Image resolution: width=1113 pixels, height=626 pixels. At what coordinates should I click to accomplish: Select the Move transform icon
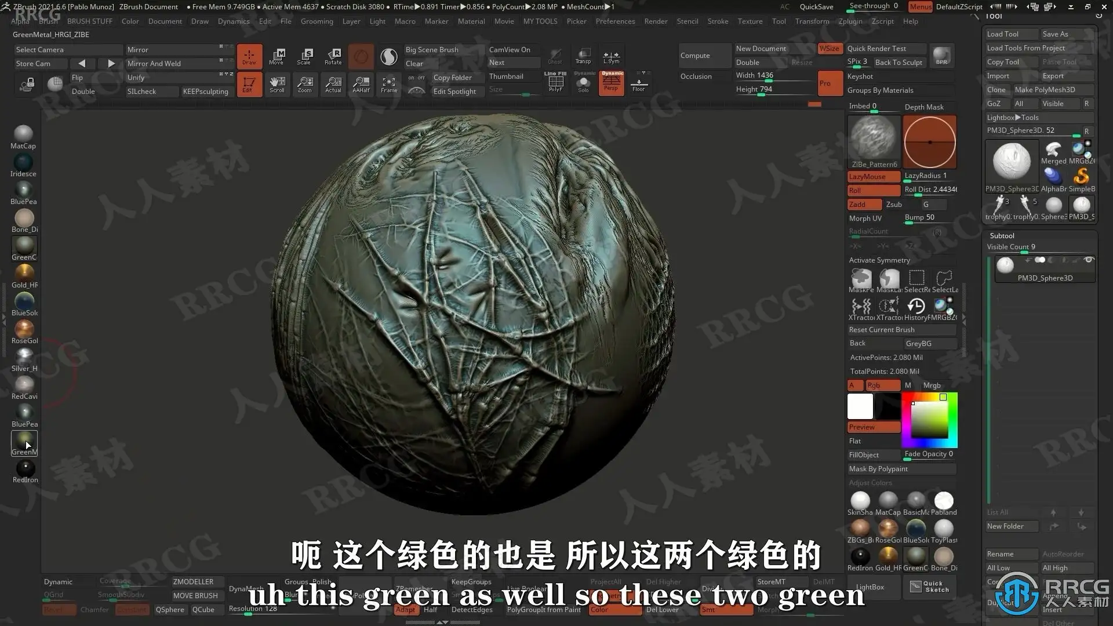click(277, 56)
